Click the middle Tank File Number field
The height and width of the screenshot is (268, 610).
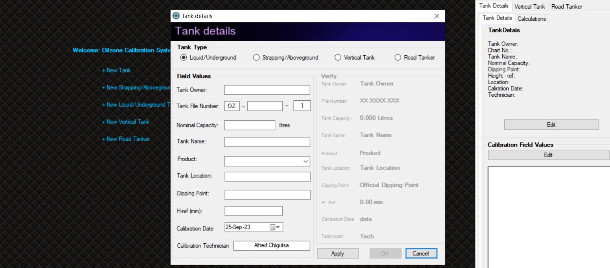[x=265, y=106]
